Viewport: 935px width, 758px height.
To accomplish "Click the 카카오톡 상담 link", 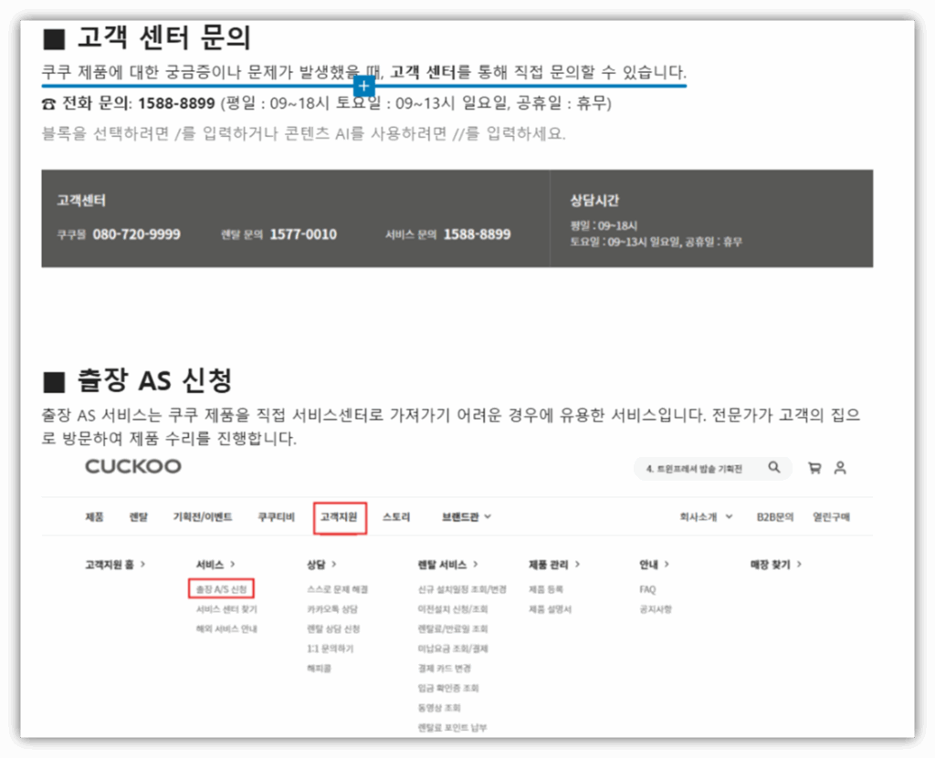I will tap(332, 609).
